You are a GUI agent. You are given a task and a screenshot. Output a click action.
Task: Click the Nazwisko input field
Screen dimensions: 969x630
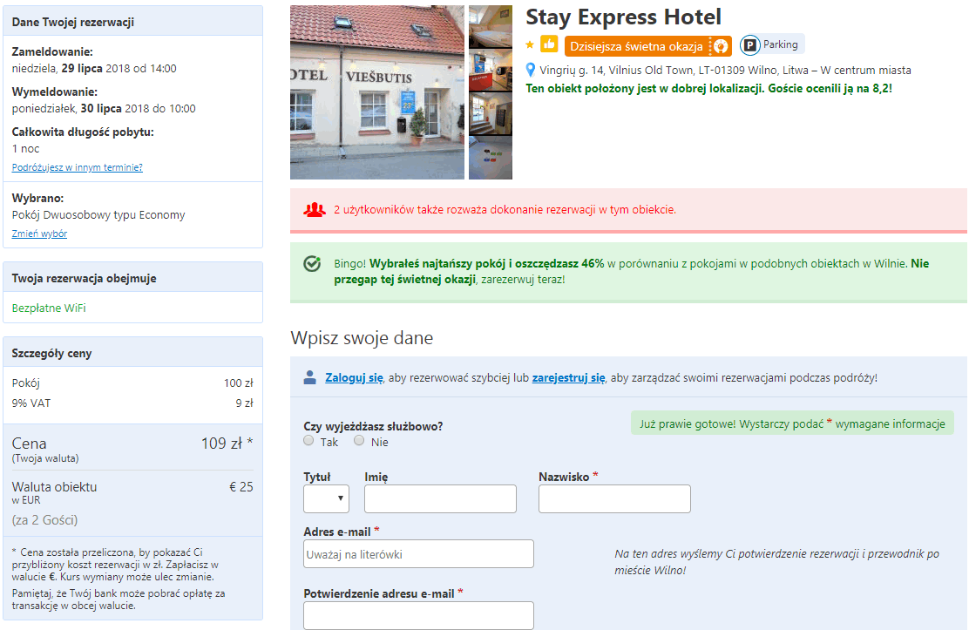point(614,499)
